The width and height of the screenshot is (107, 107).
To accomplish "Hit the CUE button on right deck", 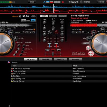I will pos(88,48).
